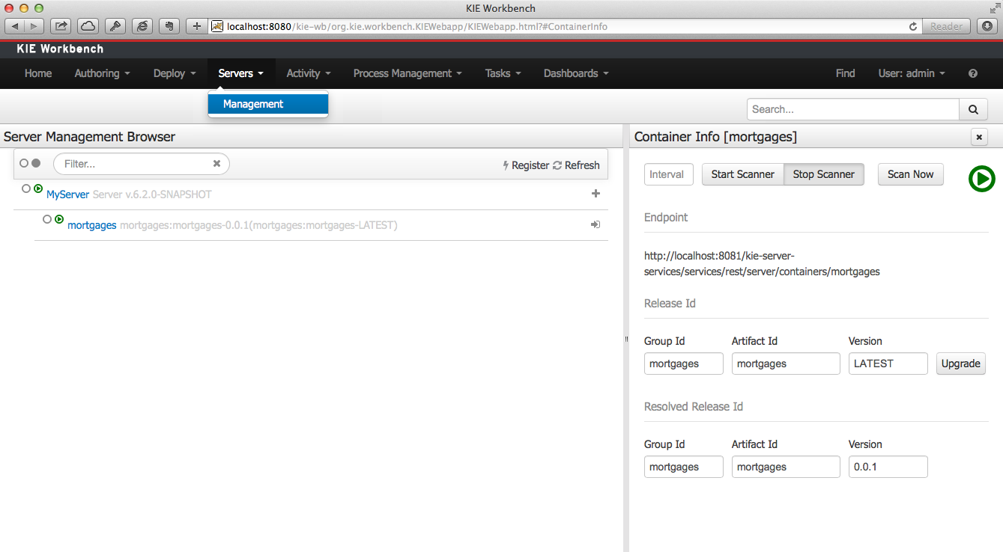Click the search magnifier button
Screen dimensions: 1003x552
point(973,109)
